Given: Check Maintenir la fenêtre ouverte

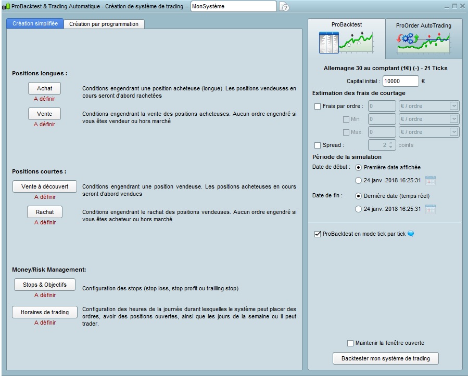Looking at the screenshot, I should pos(350,343).
